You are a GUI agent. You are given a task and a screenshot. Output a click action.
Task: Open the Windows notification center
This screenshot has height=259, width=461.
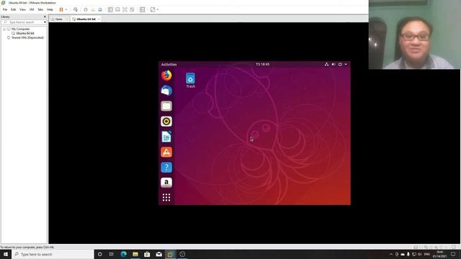(453, 254)
